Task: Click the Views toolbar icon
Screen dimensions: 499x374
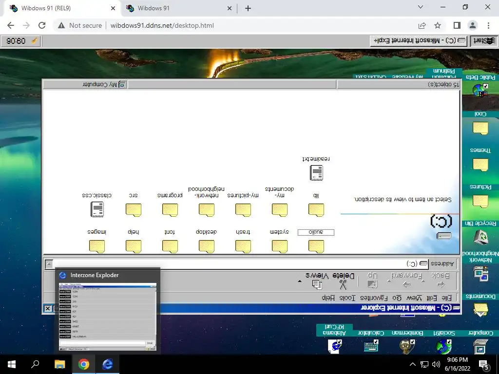Action: point(317,284)
